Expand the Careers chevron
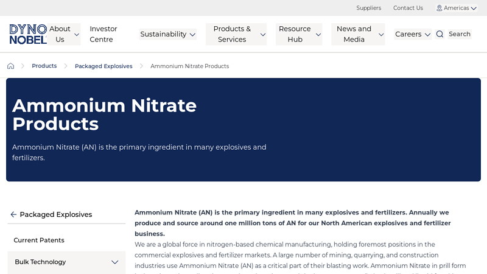Image resolution: width=487 pixels, height=274 pixels. click(x=428, y=35)
